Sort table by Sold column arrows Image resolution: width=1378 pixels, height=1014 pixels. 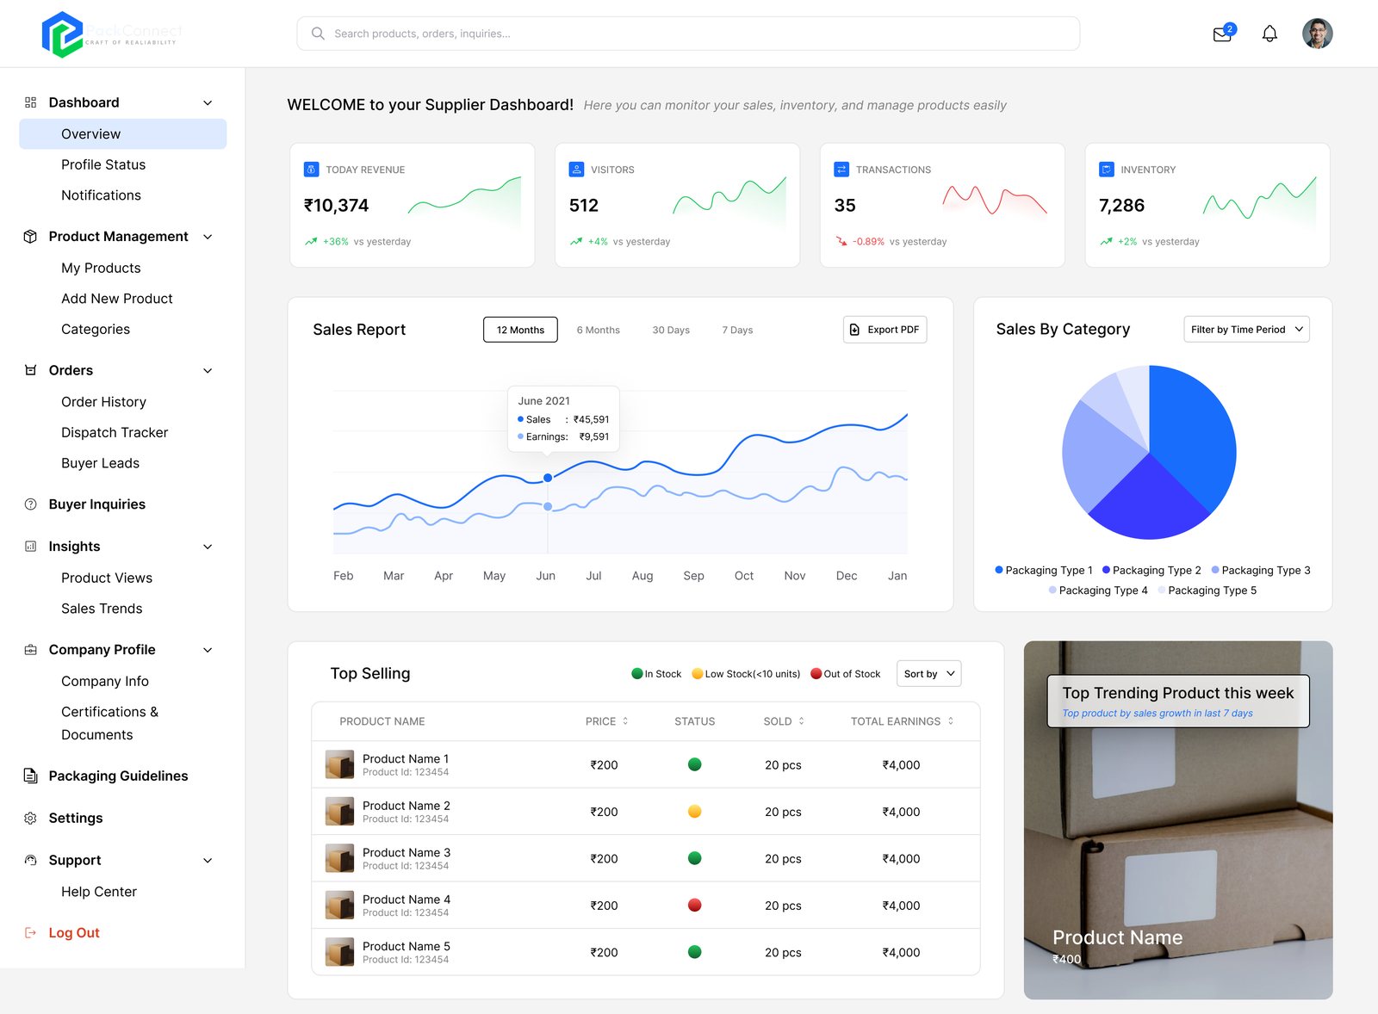[801, 721]
